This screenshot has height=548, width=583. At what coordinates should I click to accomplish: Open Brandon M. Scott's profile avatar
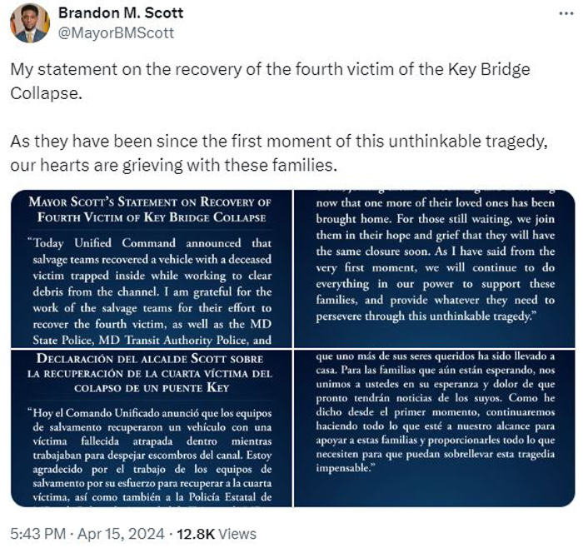[x=30, y=23]
